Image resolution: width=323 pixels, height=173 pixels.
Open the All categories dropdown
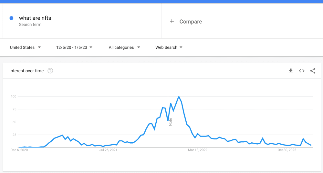point(124,47)
